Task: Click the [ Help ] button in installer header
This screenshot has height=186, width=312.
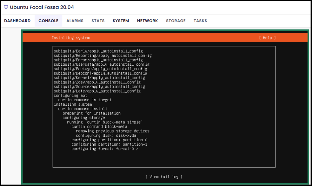Action: pos(267,38)
